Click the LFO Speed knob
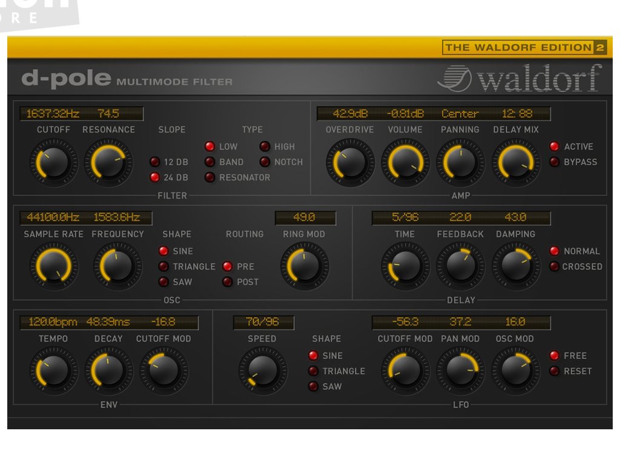 click(x=262, y=371)
